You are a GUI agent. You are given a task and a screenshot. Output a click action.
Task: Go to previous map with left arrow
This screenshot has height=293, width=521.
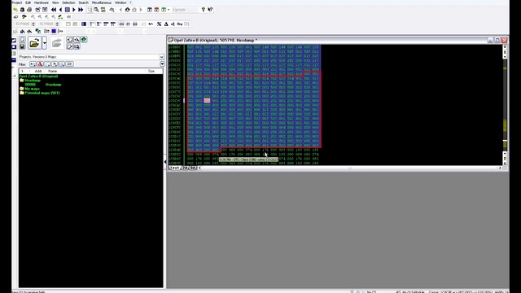60,10
